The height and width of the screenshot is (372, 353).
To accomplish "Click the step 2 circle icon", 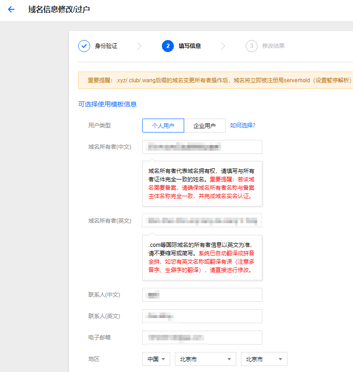I will point(168,46).
